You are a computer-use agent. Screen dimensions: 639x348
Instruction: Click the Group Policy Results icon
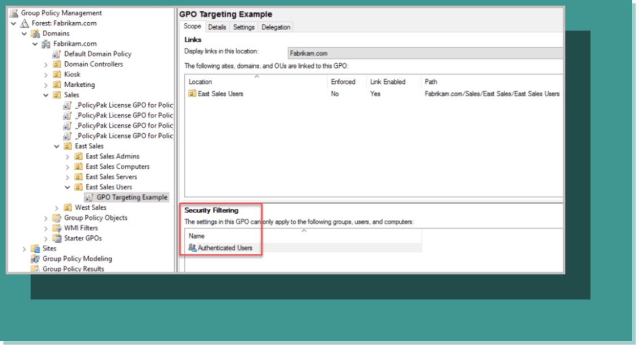tap(36, 269)
